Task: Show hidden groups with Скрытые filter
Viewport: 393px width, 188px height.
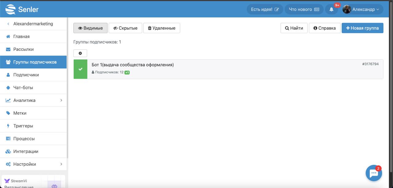Action: tap(125, 28)
